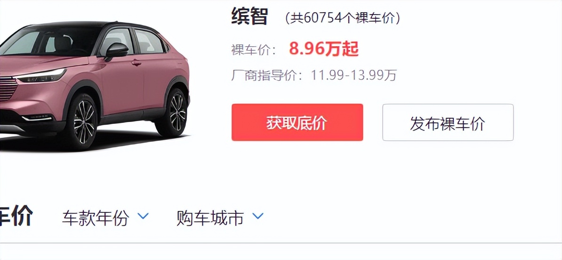
Task: Click the front door handle on the car
Action: 136,63
